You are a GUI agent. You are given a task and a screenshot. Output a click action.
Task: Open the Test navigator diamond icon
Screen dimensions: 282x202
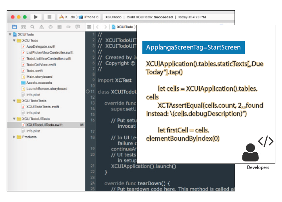coord(51,27)
